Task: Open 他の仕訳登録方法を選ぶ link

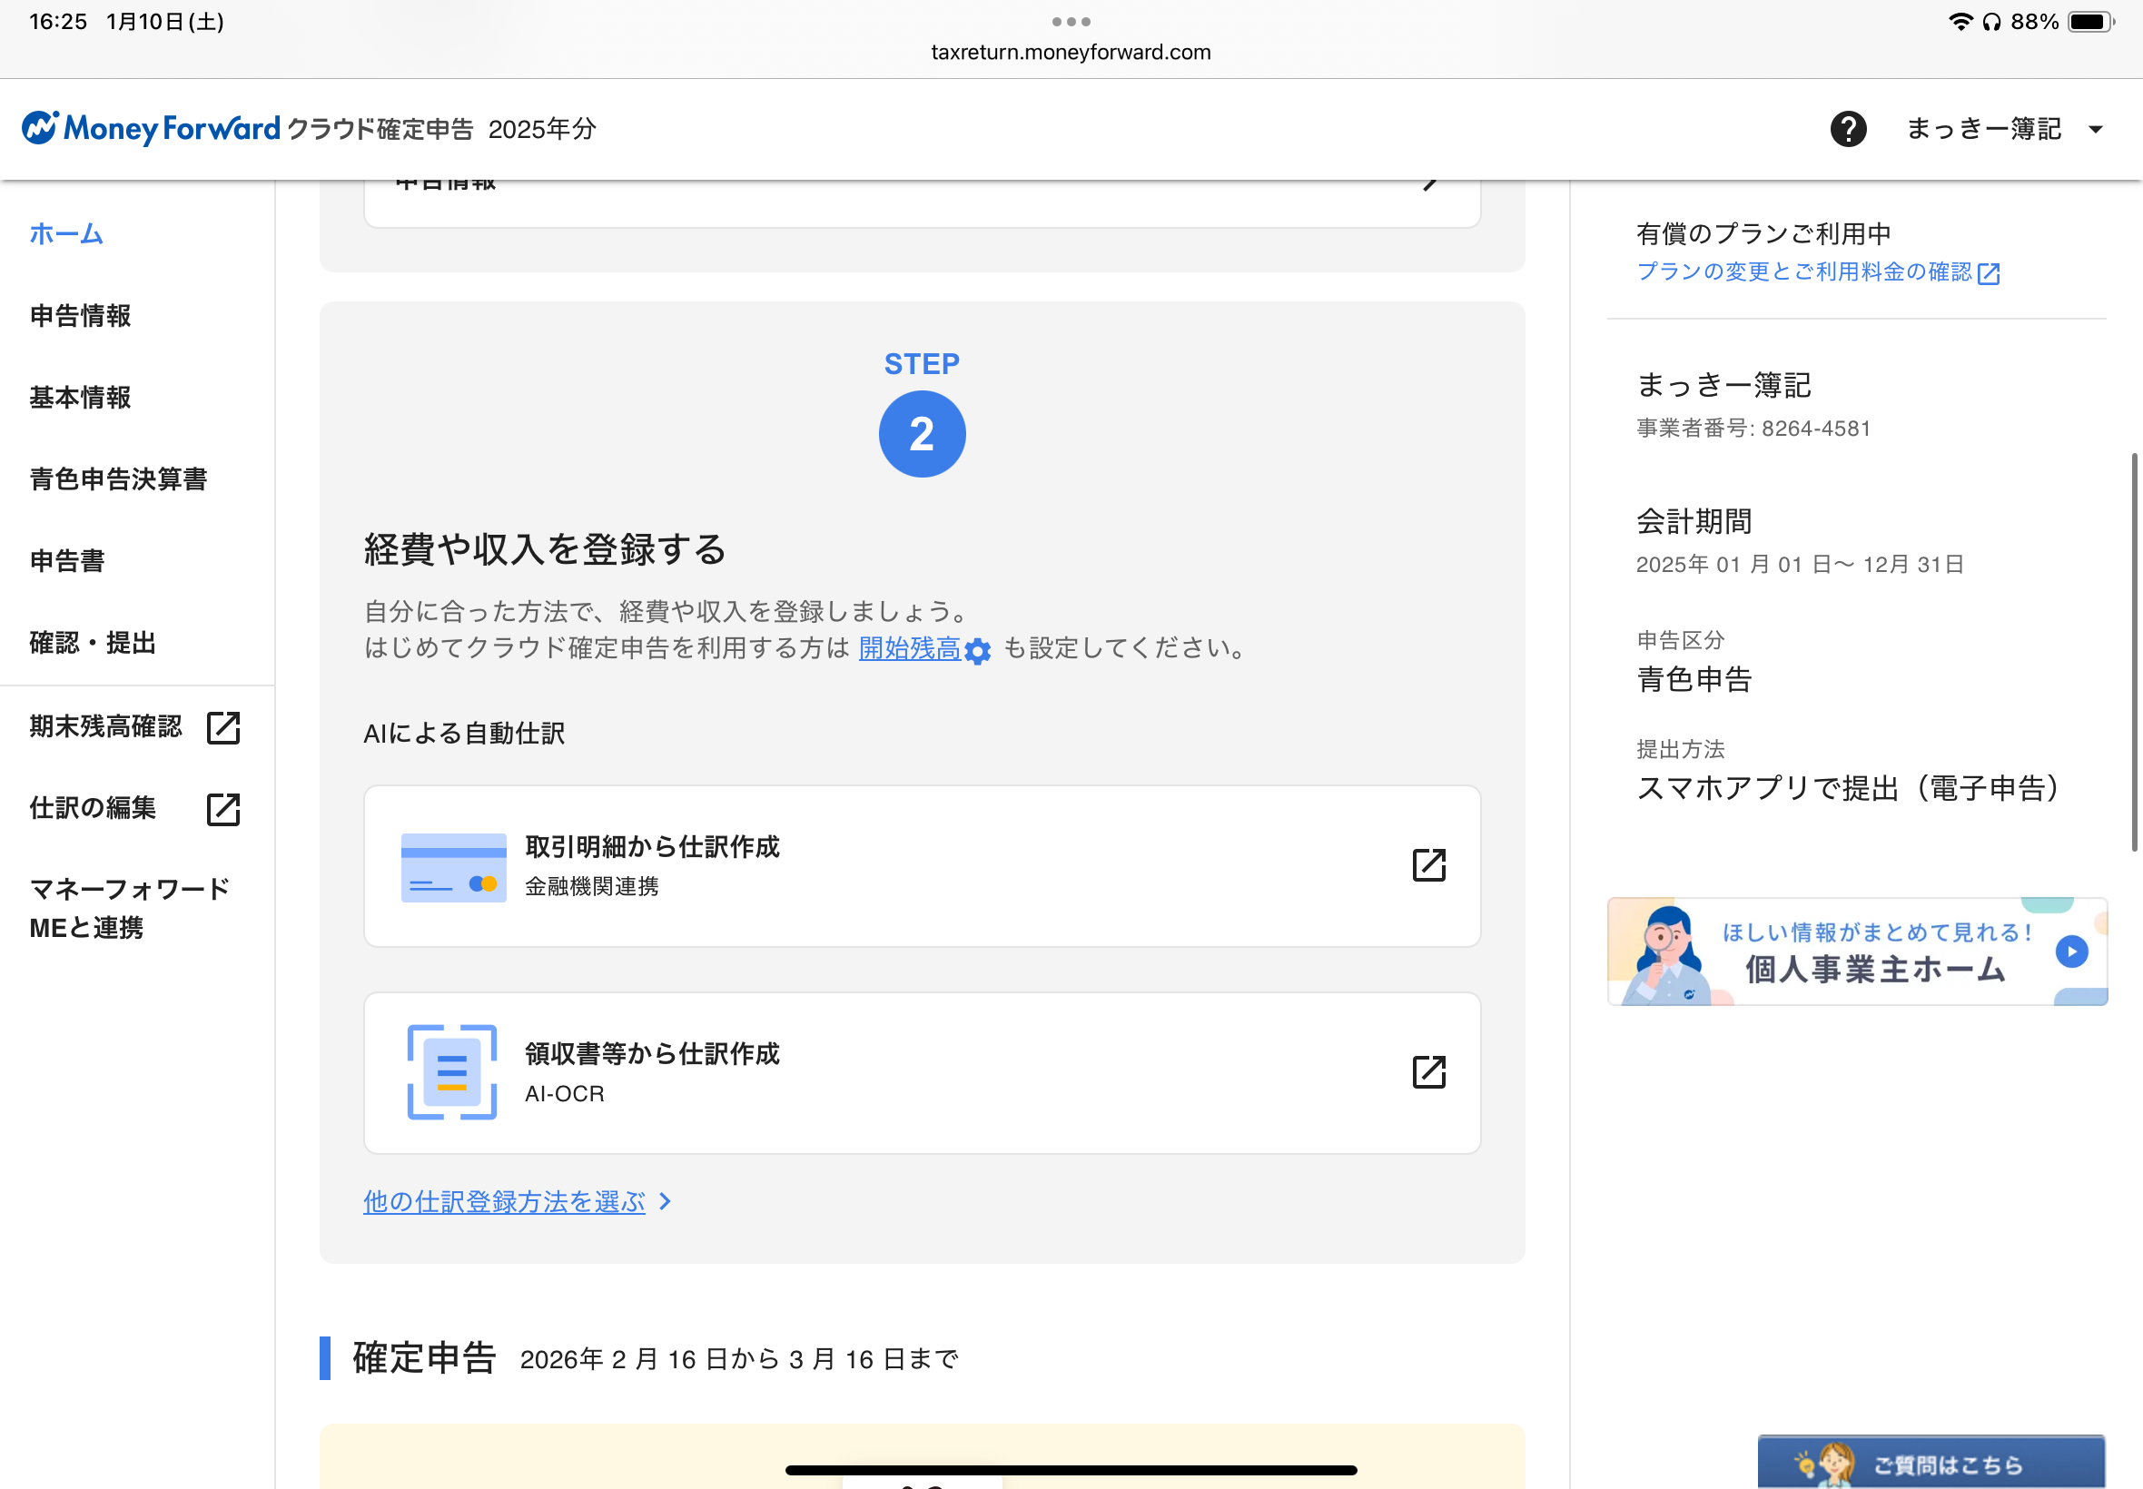Action: pyautogui.click(x=504, y=1200)
